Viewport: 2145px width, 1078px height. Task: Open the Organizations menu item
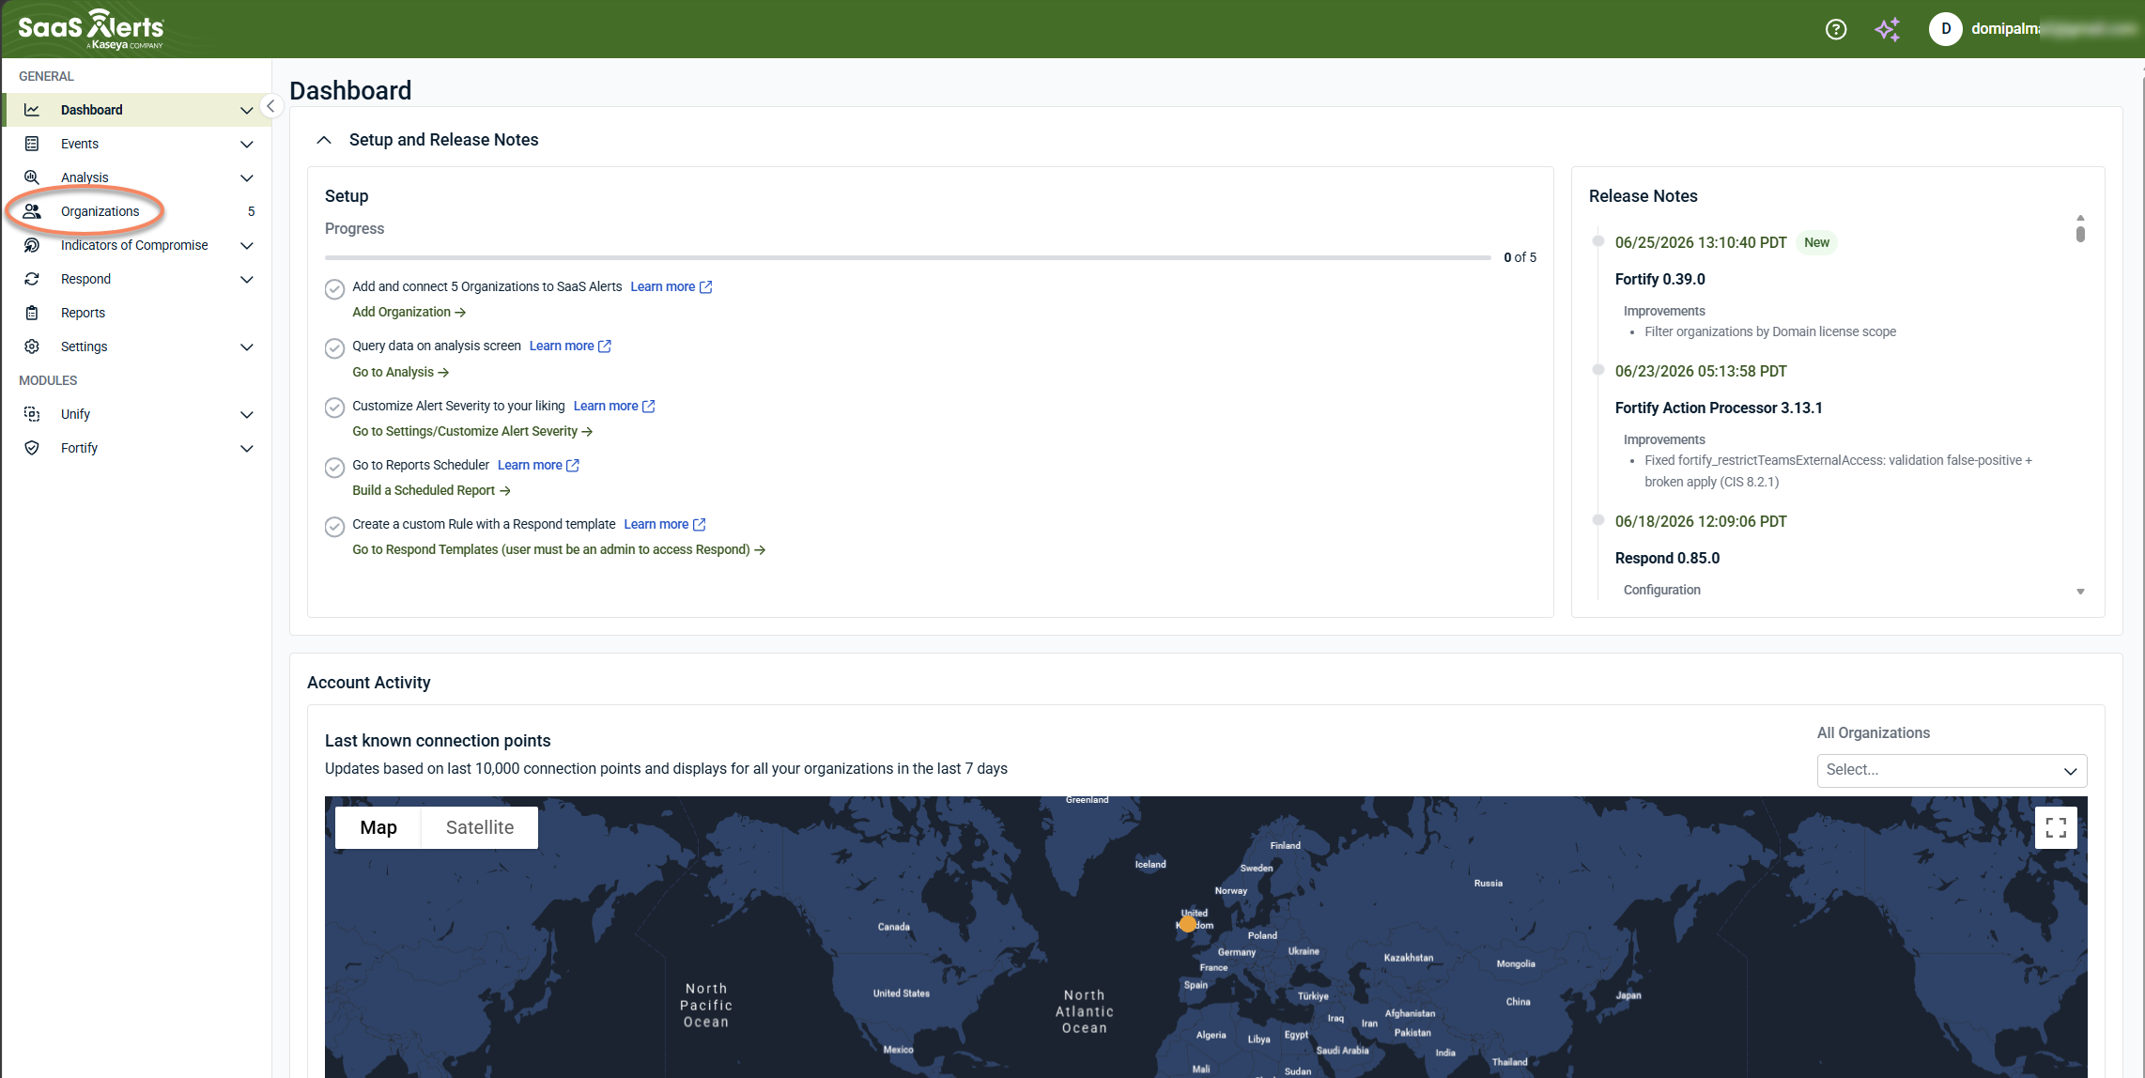pyautogui.click(x=136, y=211)
